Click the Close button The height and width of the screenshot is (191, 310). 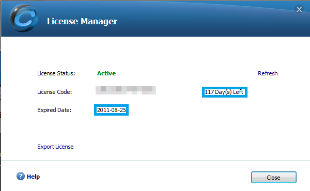point(274,178)
